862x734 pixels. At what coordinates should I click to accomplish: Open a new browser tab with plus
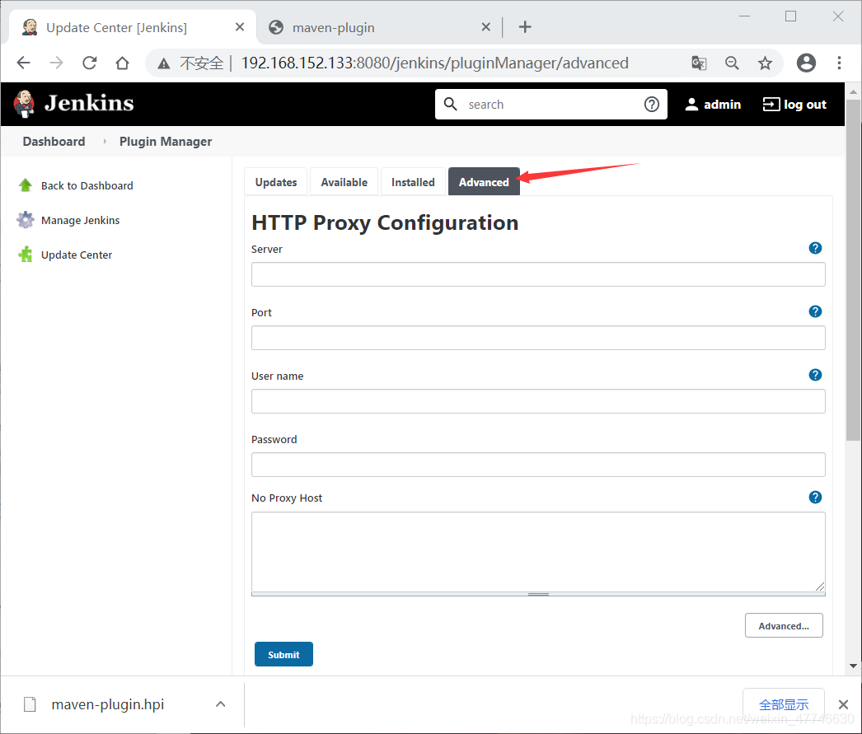525,27
